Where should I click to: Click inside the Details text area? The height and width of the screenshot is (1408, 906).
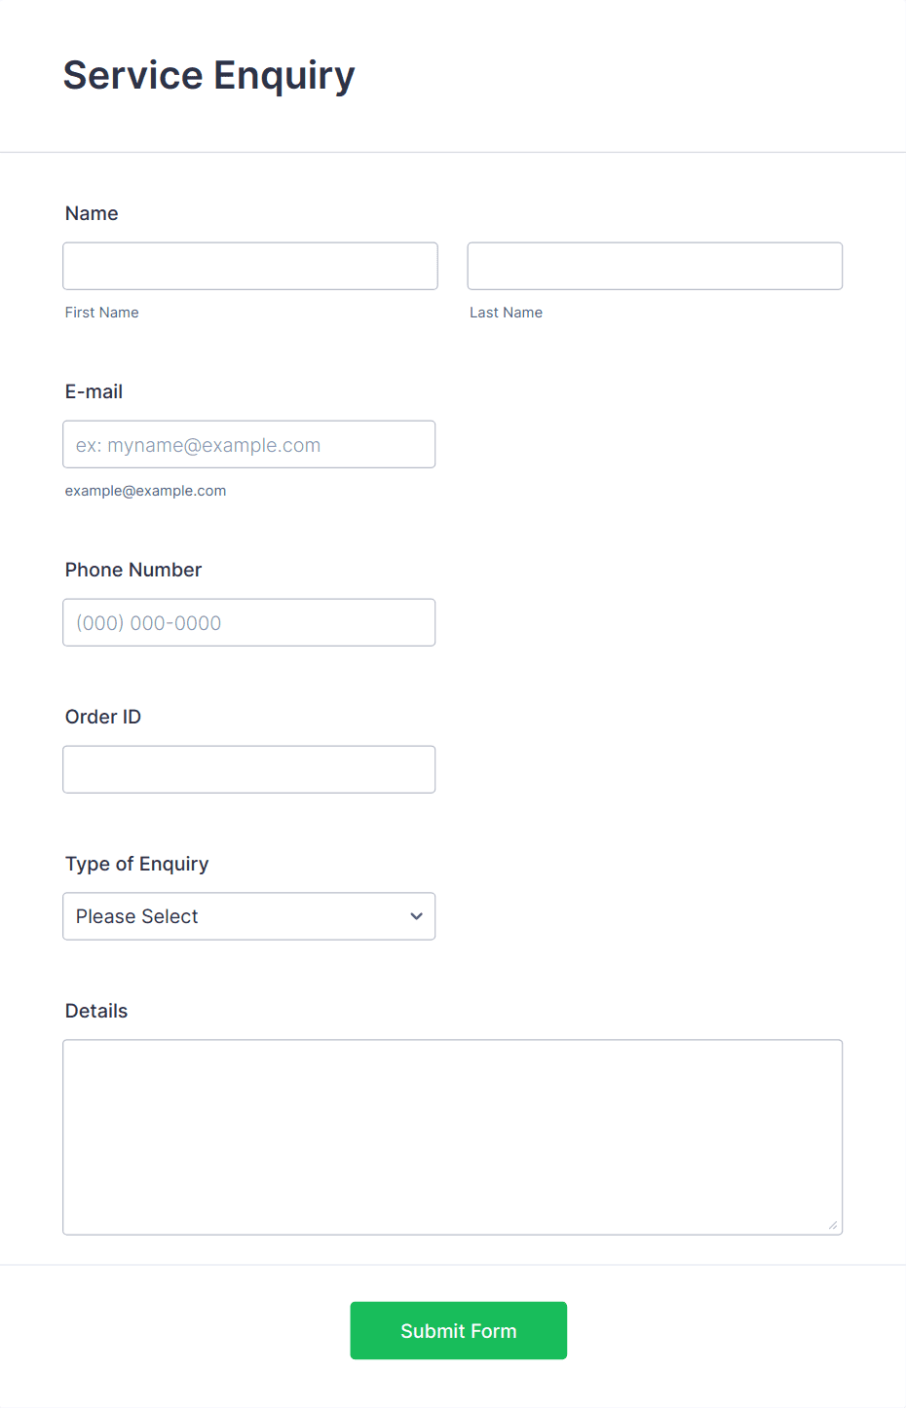coord(453,1137)
